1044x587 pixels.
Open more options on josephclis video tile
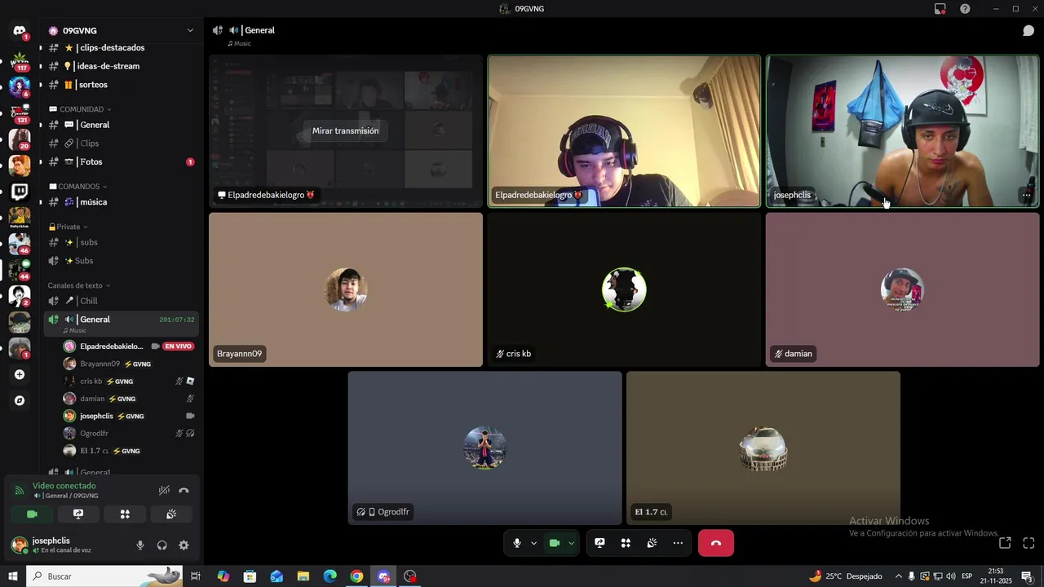click(1026, 196)
